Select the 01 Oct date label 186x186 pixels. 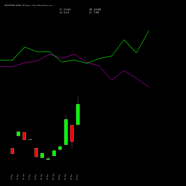77,177
